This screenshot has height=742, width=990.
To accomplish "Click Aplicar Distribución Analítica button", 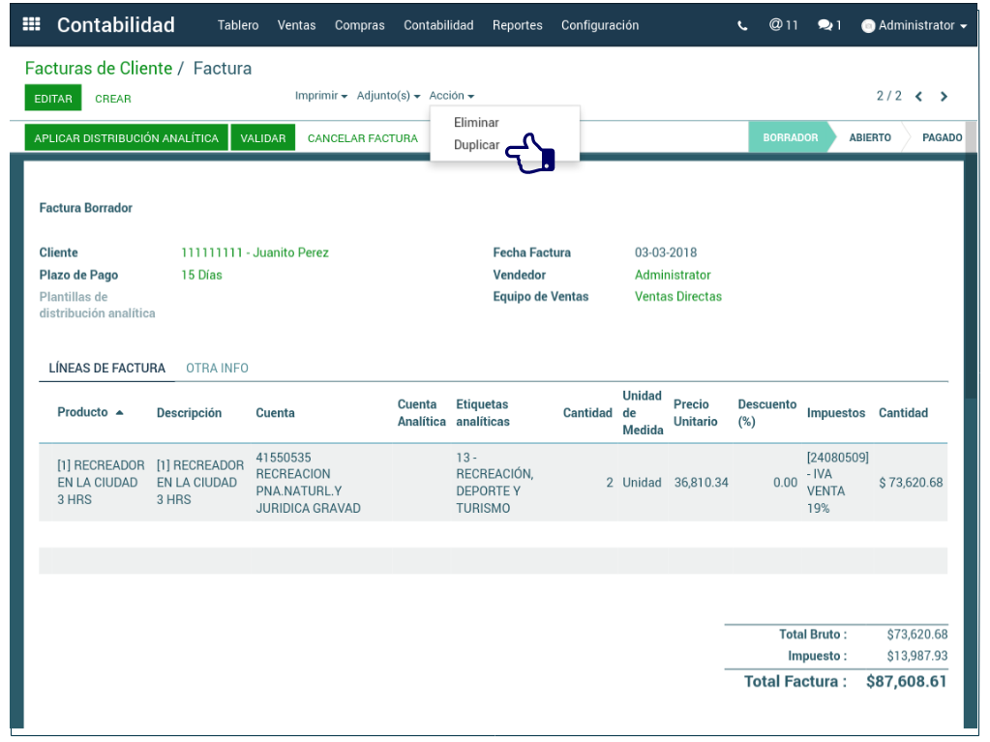I will click(x=126, y=138).
